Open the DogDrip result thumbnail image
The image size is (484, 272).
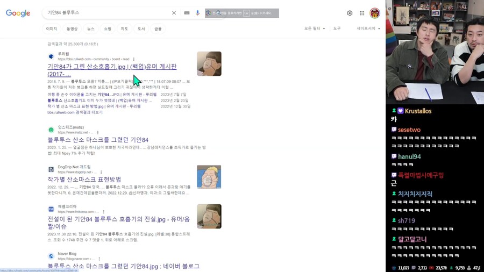pyautogui.click(x=209, y=177)
